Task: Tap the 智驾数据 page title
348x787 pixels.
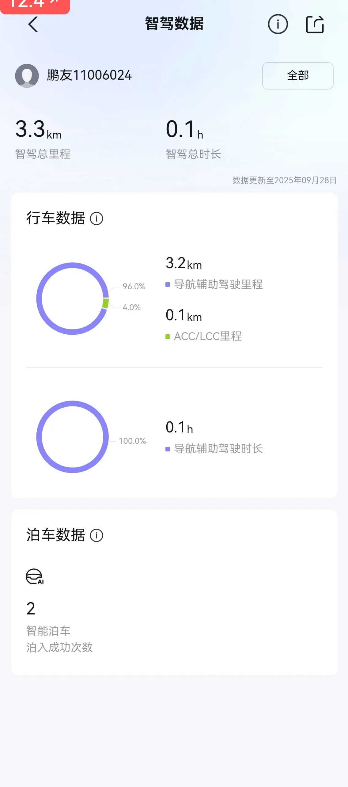Action: click(x=174, y=24)
